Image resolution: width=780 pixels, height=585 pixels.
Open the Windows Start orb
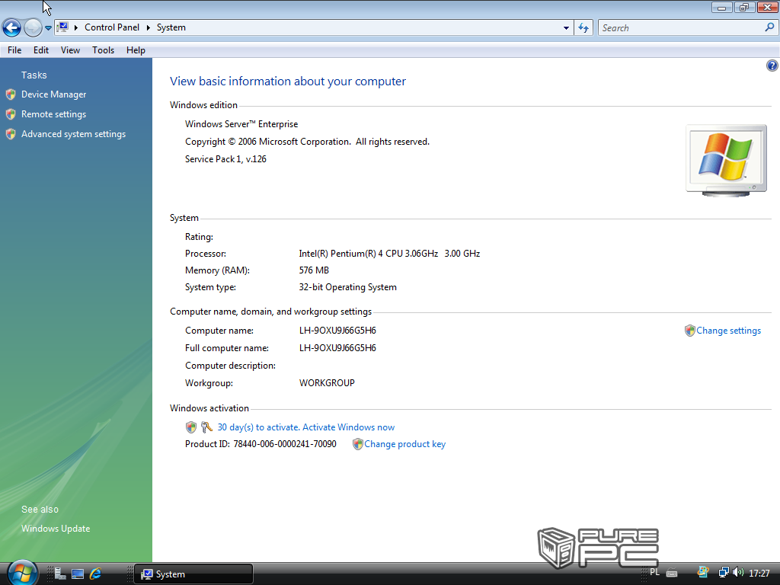coord(22,573)
